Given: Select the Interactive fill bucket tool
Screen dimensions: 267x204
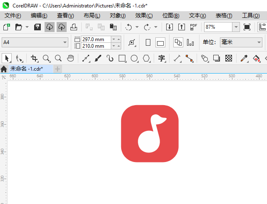Looking at the screenshot, I should [x=256, y=59].
